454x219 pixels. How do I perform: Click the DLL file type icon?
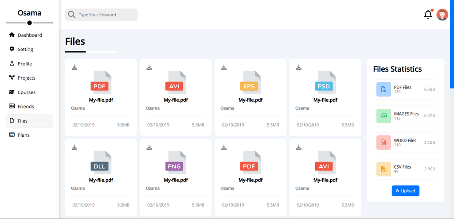pyautogui.click(x=101, y=162)
